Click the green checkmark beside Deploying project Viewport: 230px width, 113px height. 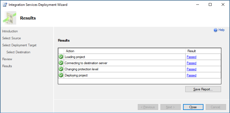coord(61,75)
